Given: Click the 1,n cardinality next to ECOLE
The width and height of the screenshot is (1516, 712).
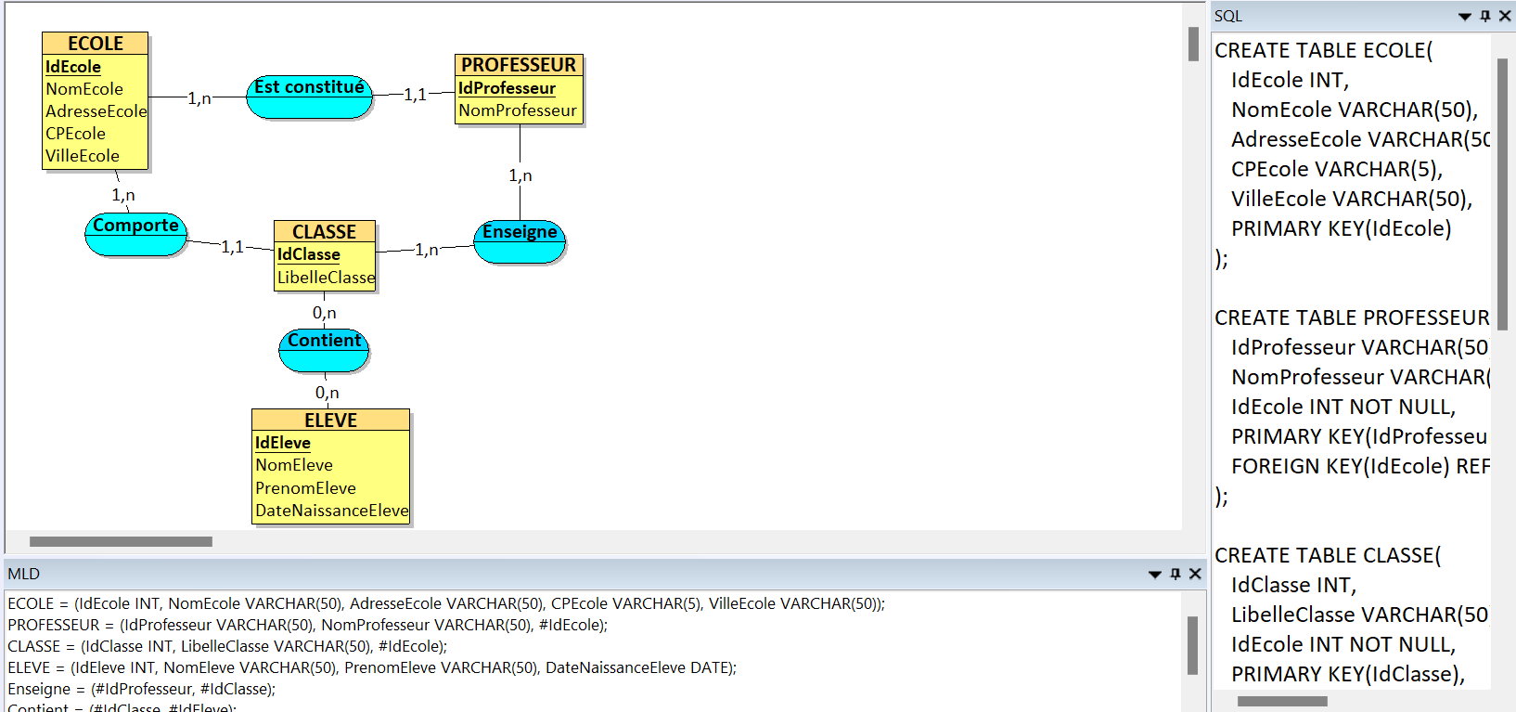Looking at the screenshot, I should pyautogui.click(x=199, y=98).
